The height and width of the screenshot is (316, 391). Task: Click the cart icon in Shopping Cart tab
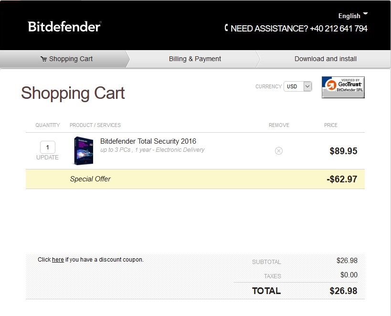click(x=43, y=59)
